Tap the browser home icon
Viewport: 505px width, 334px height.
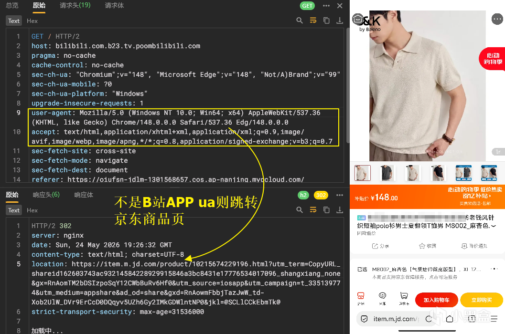click(x=450, y=319)
